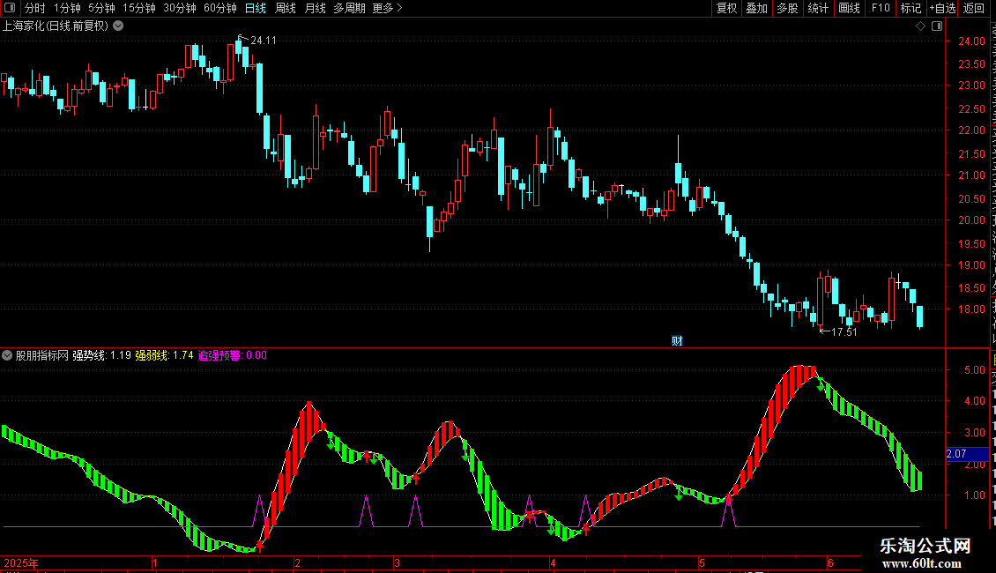Viewport: 996px width, 573px height.
Task: Open the 画线 drawing tools
Action: point(849,8)
